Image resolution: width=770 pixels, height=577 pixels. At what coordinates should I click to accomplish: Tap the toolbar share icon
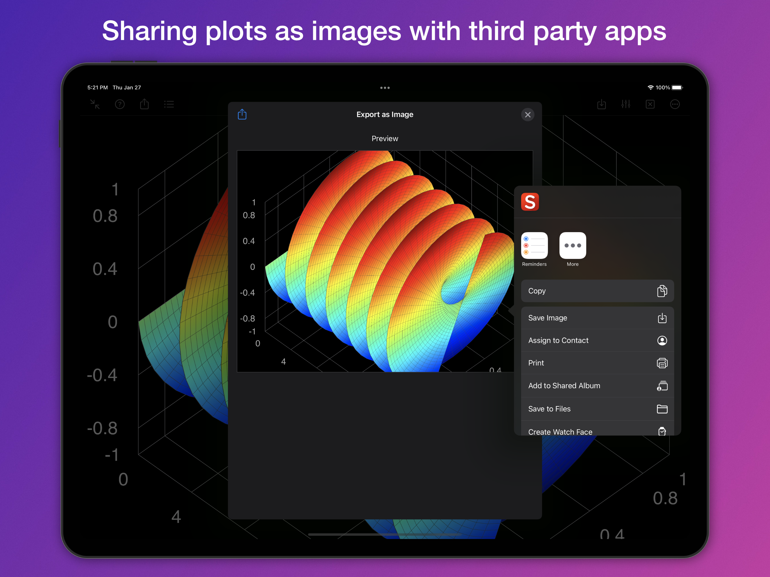pyautogui.click(x=145, y=104)
